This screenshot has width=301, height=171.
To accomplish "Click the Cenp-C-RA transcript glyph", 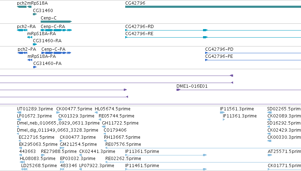I will point(56,30).
